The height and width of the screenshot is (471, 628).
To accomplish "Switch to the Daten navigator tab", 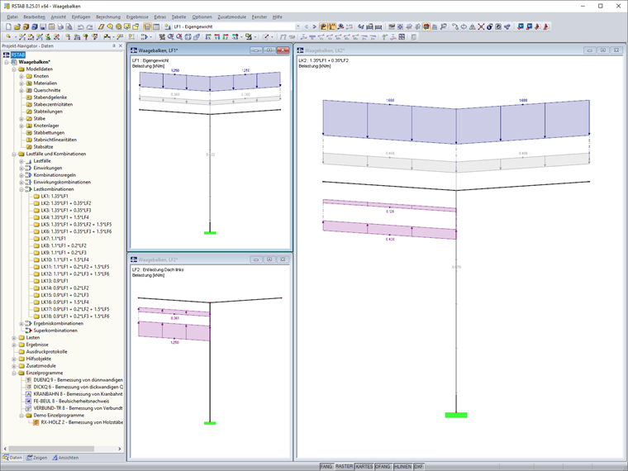I will coord(12,458).
